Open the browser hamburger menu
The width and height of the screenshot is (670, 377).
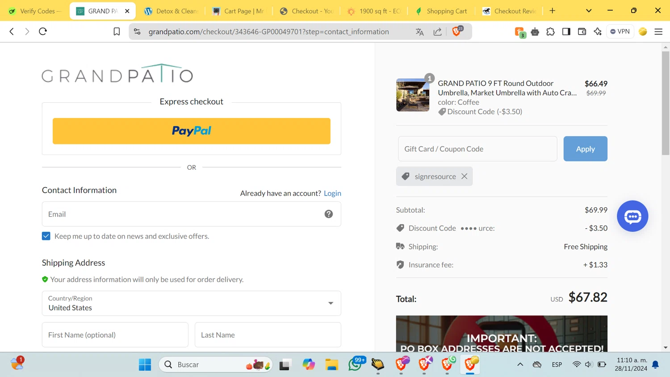point(658,32)
